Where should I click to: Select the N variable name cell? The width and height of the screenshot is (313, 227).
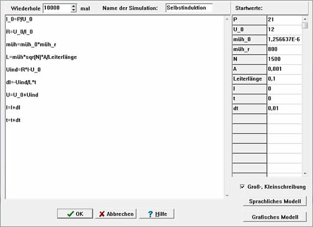point(249,60)
